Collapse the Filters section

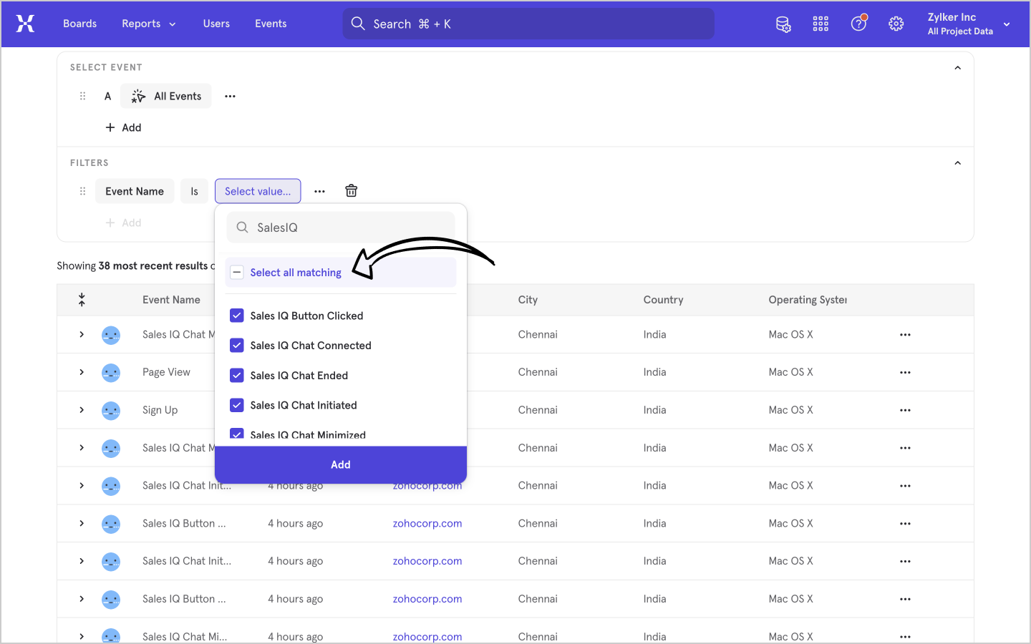(x=957, y=163)
